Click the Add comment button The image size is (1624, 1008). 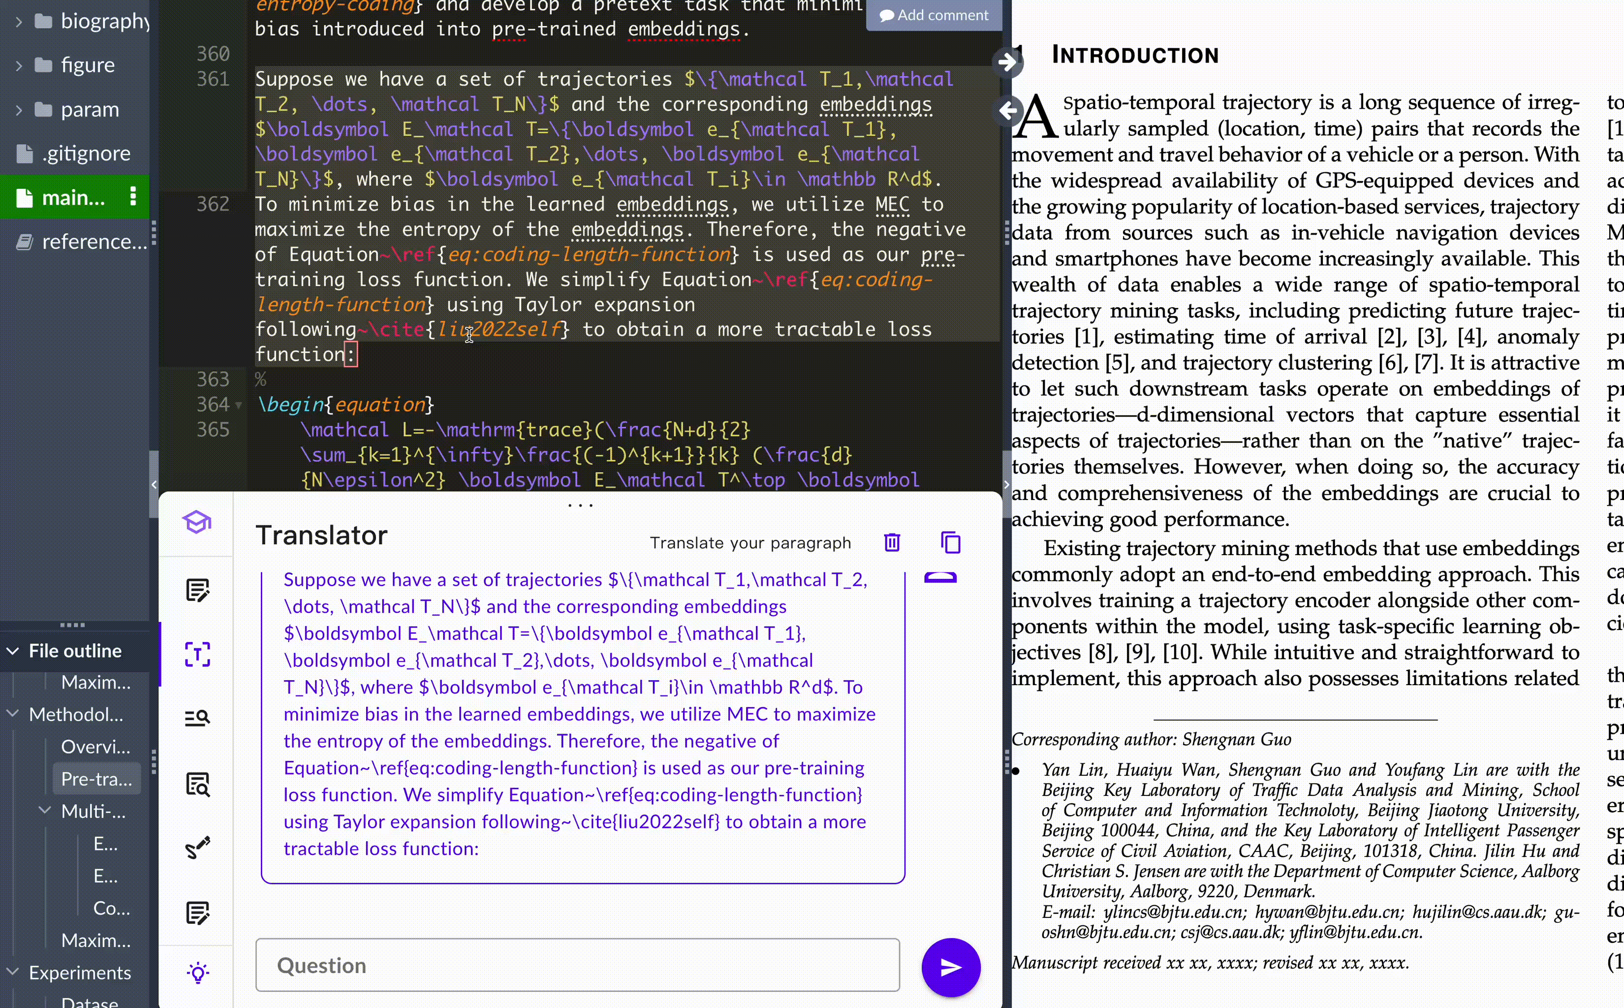[934, 15]
